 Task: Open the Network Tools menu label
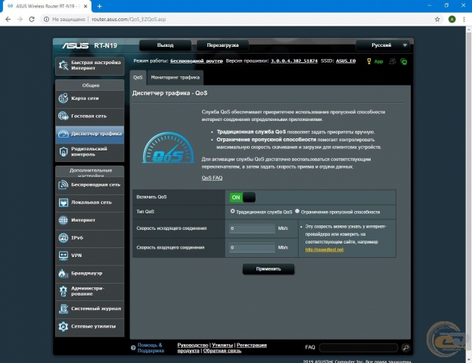(x=93, y=326)
